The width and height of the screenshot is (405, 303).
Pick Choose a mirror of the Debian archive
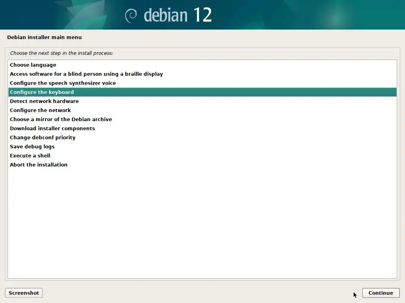tap(202, 119)
